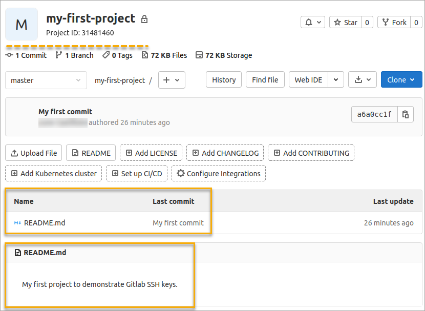The image size is (425, 311).
Task: Star the my-first-project repository
Action: pos(345,22)
